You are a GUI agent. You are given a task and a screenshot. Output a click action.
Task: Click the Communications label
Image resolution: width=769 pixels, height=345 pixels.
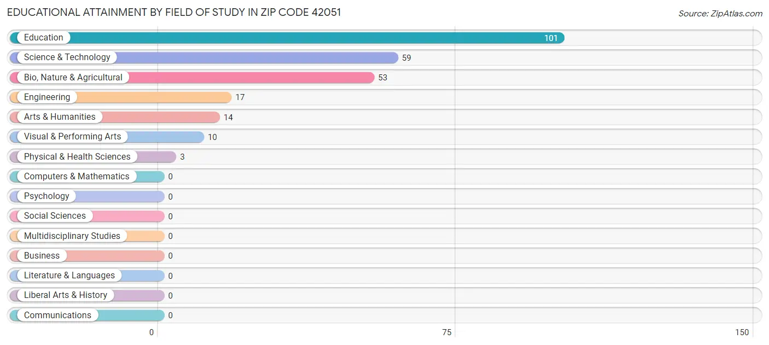pyautogui.click(x=57, y=315)
